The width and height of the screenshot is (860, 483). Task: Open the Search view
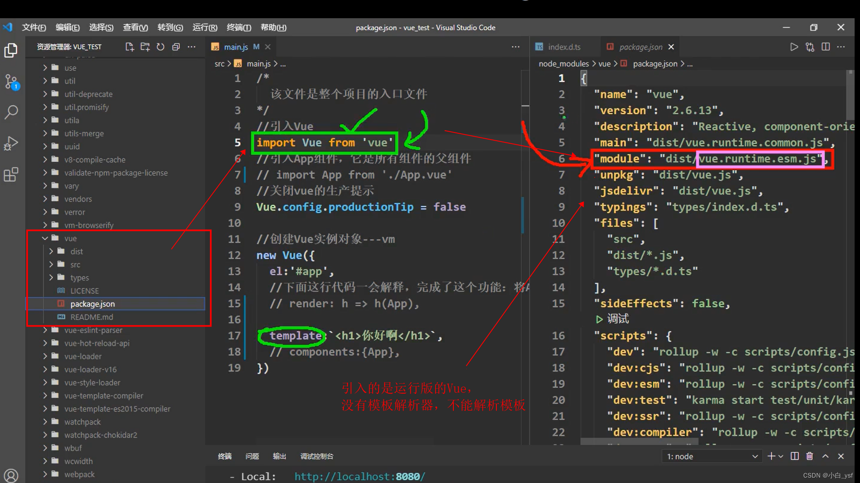[x=11, y=112]
